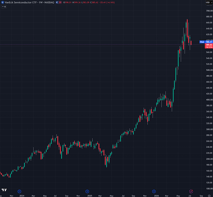Select the latest red weekly candle
Viewport: 213px width, 197px height.
(191, 43)
